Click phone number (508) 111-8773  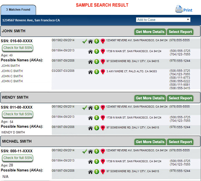(180, 78)
